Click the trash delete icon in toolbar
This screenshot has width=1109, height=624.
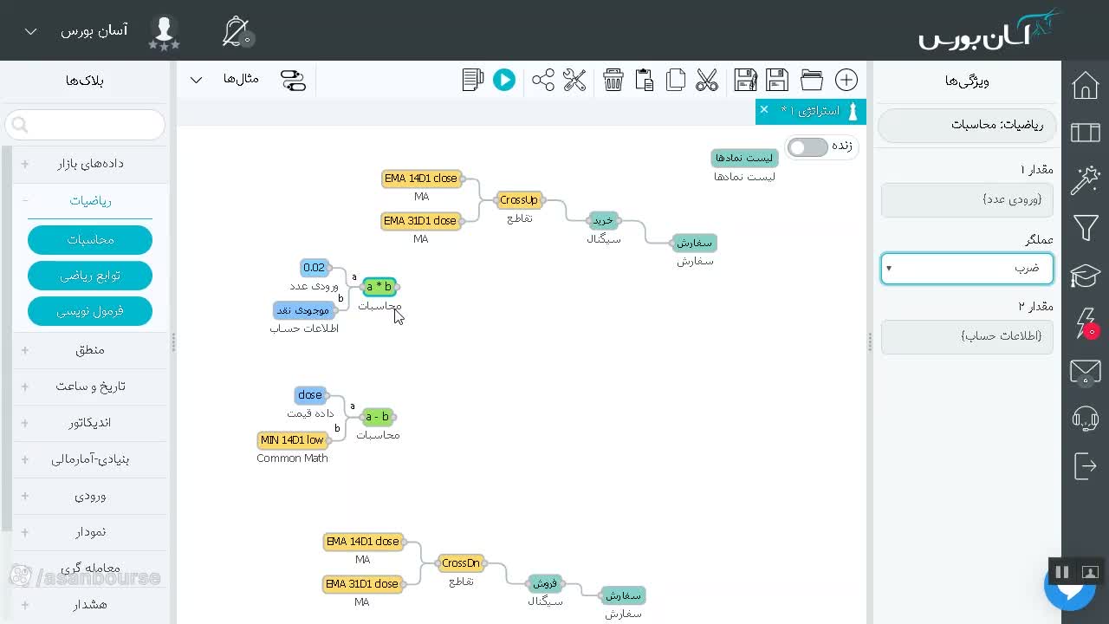pos(613,81)
